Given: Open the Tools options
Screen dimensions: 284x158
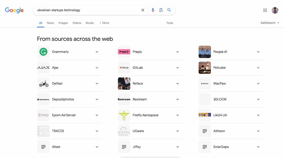Looking at the screenshot, I should pyautogui.click(x=170, y=23).
